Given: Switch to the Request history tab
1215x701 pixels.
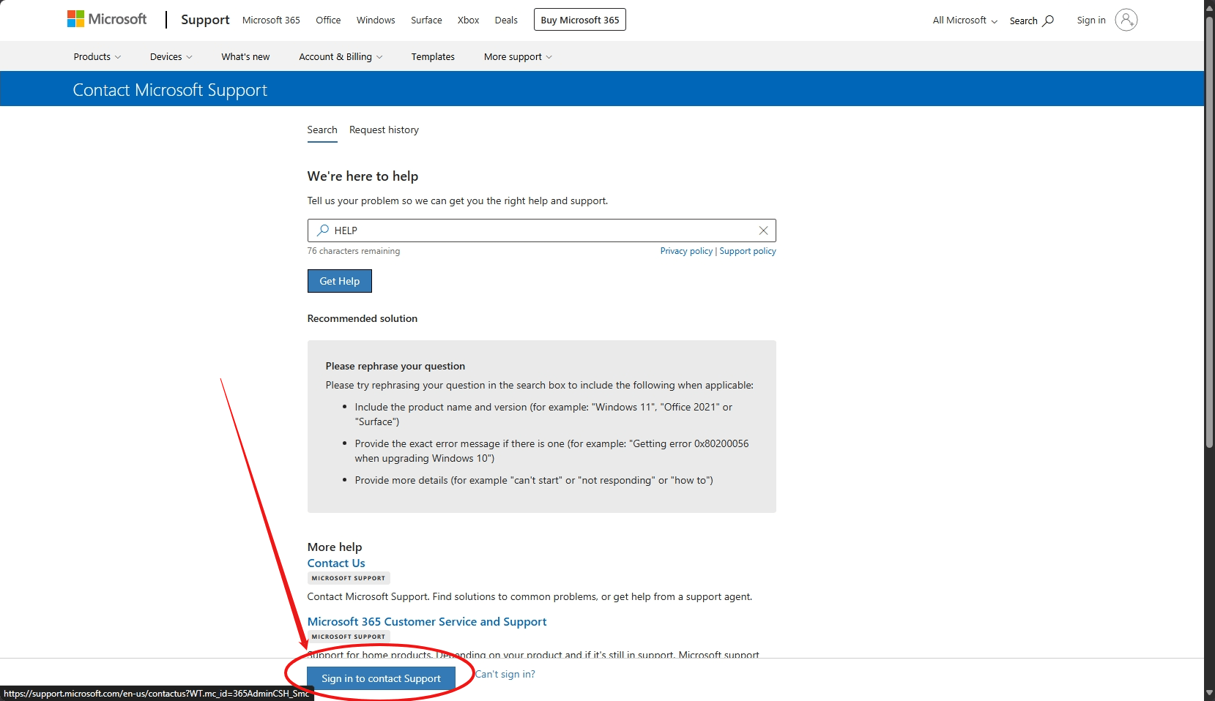Looking at the screenshot, I should tap(384, 130).
